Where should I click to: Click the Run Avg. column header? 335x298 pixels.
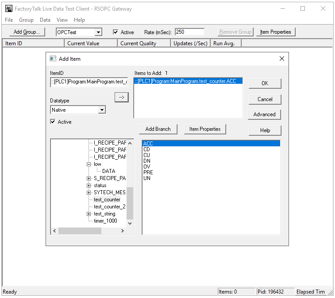(226, 43)
